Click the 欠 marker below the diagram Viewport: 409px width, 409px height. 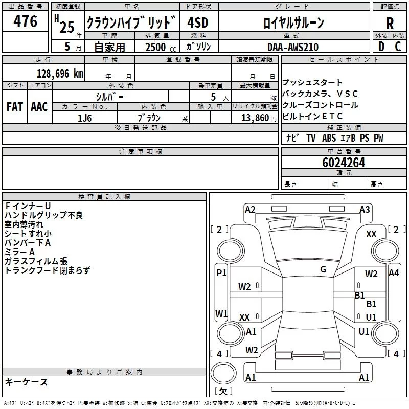222,391
